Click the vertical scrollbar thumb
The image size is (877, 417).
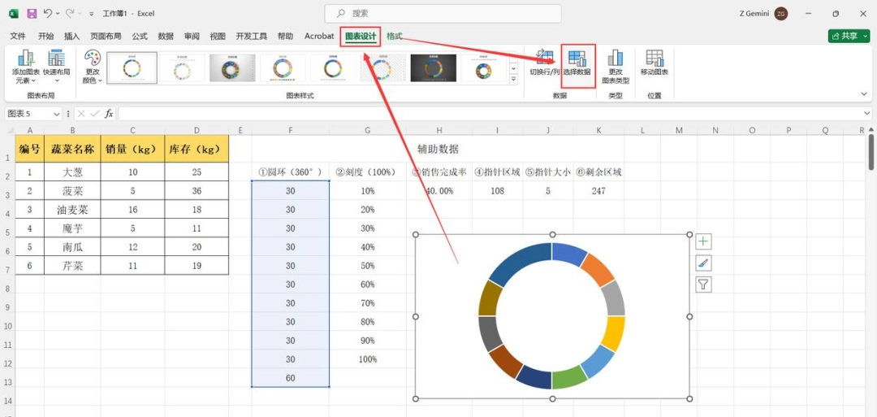coord(871,152)
